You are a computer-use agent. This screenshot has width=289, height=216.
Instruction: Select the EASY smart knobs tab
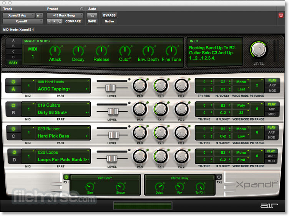click(13, 63)
